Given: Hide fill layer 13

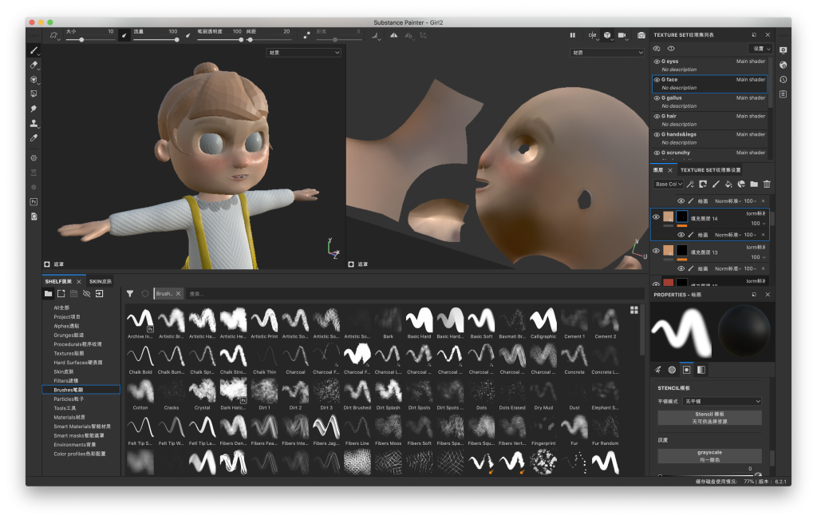Looking at the screenshot, I should coord(656,251).
